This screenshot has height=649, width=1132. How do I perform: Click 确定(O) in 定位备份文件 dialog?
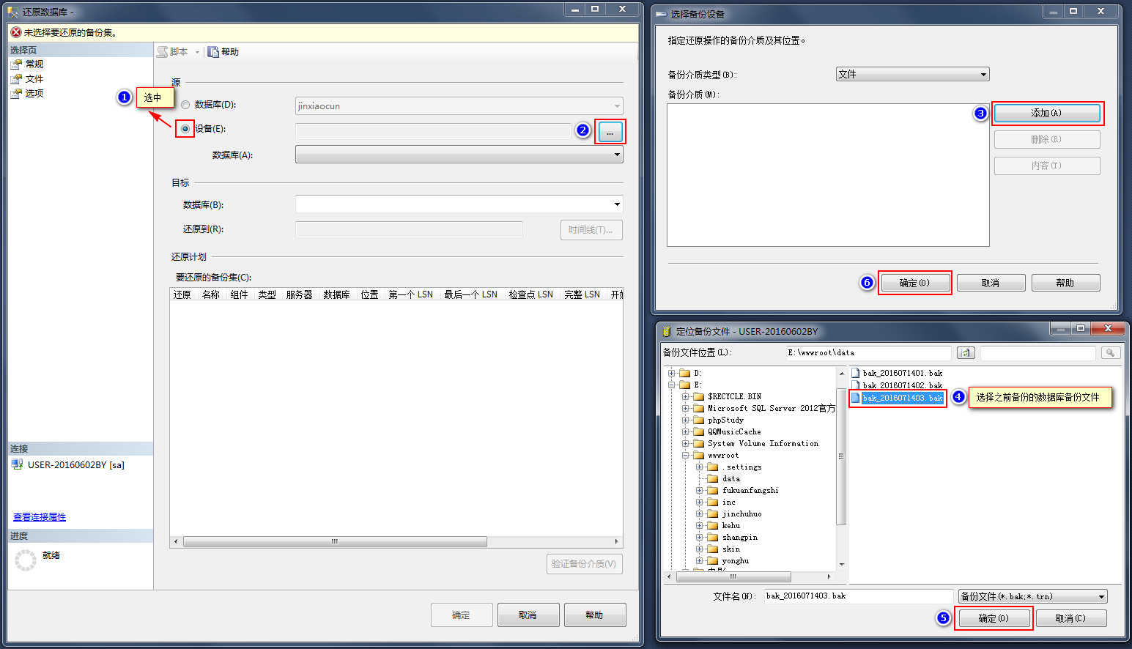tap(994, 618)
